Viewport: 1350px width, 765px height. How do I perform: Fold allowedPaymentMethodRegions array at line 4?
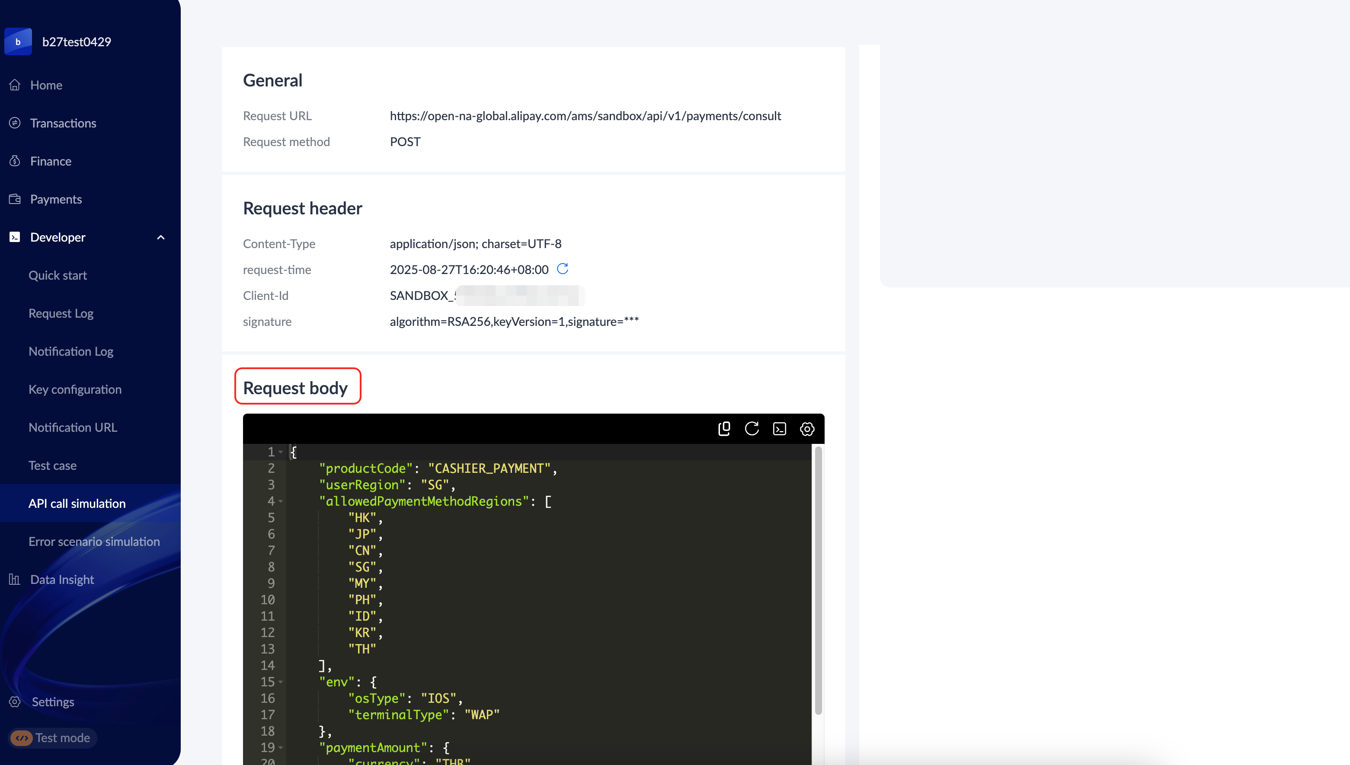[x=281, y=501]
